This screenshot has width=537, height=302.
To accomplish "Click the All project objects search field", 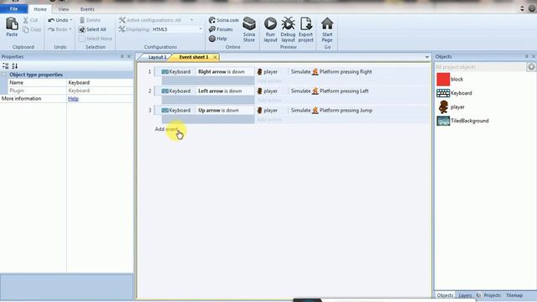I will pyautogui.click(x=480, y=67).
